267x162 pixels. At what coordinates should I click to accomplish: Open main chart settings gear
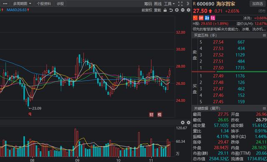click(x=188, y=10)
